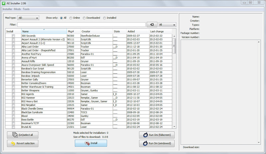Launch Run Oni (fullscreen)

[157, 135]
